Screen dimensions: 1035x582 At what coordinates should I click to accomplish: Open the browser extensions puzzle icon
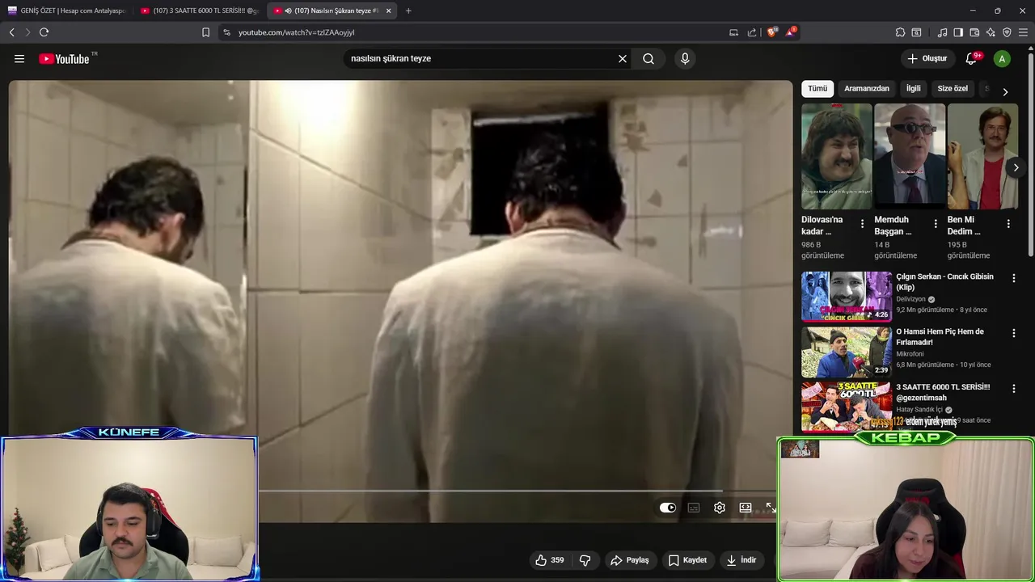(900, 32)
